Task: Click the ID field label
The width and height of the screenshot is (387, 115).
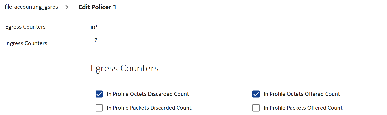Action: 93,27
